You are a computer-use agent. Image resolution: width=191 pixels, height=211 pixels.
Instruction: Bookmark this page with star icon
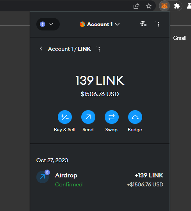click(x=149, y=6)
